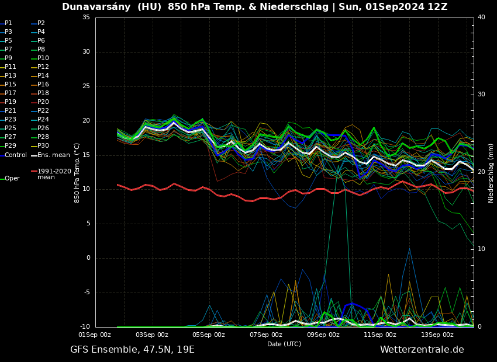
Task: Click the Oper legend entry
Action: [12, 179]
